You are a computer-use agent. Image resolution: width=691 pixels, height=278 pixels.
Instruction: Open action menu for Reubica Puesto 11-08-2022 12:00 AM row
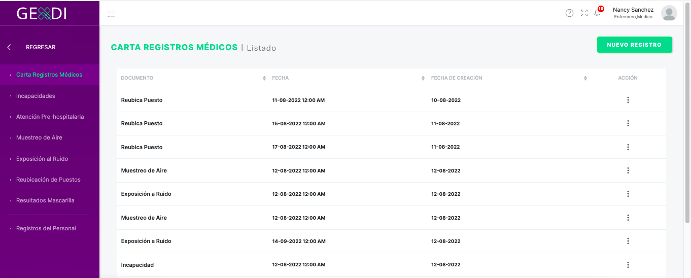[628, 100]
